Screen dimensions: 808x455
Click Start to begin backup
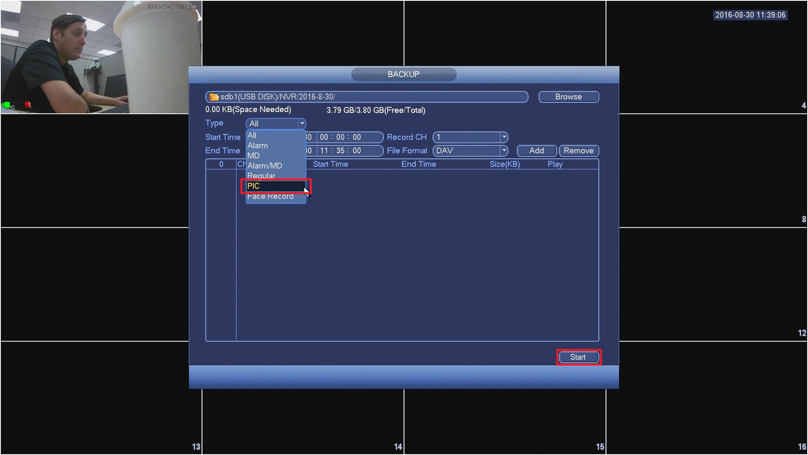coord(578,357)
